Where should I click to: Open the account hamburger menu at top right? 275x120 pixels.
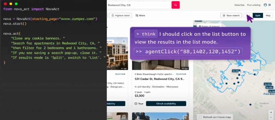tap(269, 5)
